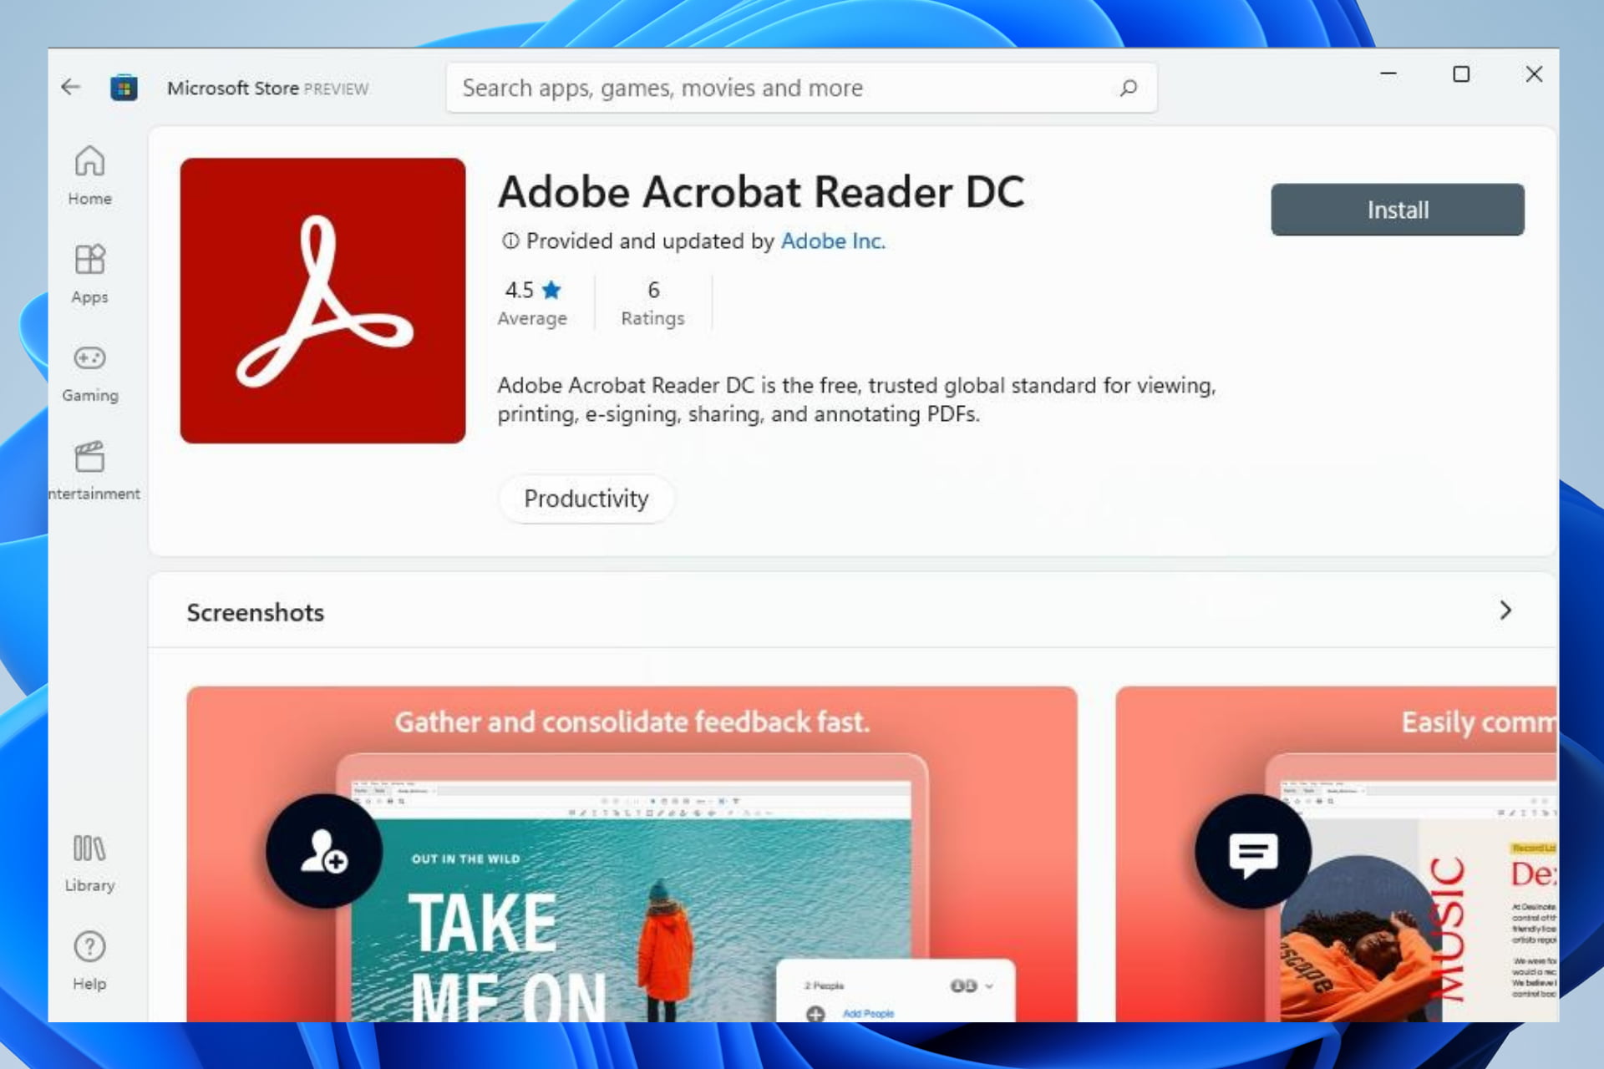
Task: Install Adobe Acrobat Reader DC
Action: click(x=1398, y=209)
